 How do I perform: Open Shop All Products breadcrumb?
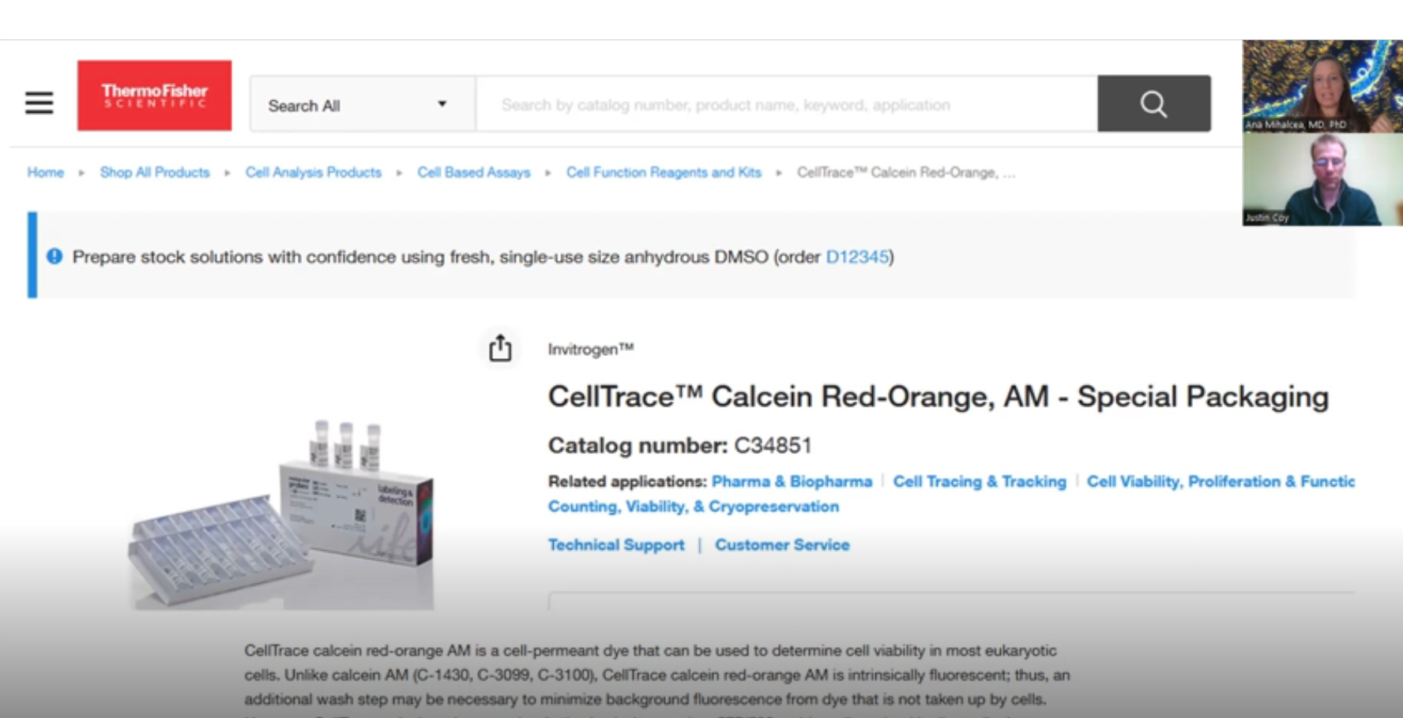[155, 172]
